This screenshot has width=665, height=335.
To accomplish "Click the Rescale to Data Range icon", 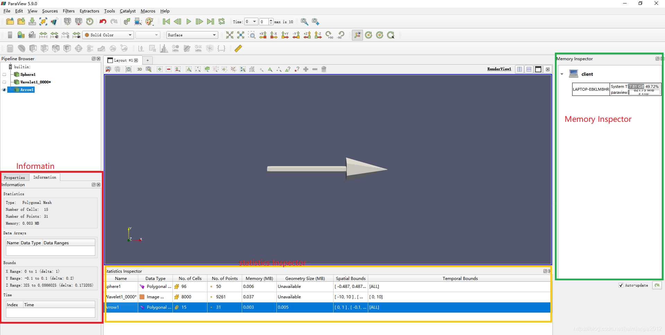I will [x=43, y=35].
